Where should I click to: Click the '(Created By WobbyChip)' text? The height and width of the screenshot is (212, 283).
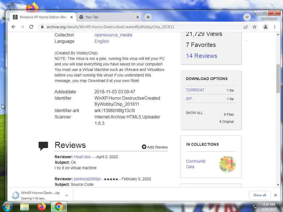pos(76,53)
